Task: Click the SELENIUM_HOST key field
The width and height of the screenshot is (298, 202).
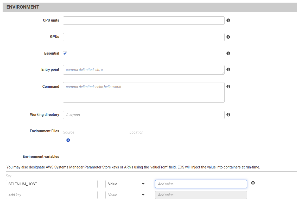Action: [x=52, y=184]
